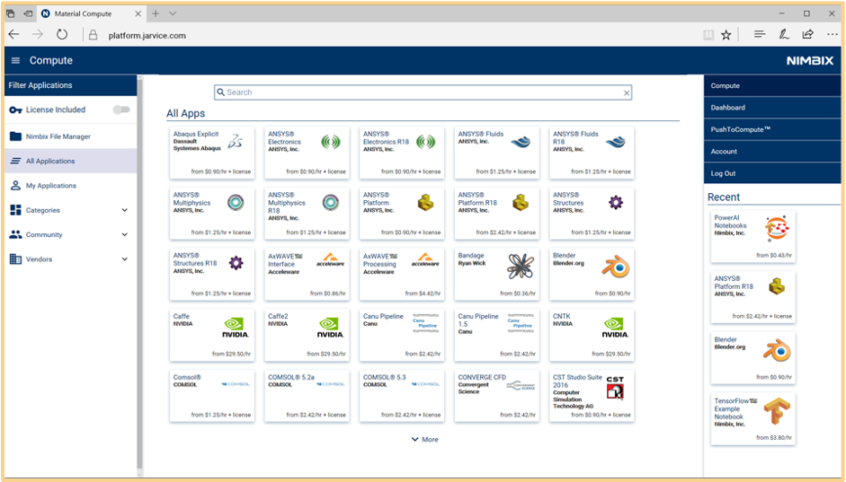Click the NIMBIX logo
846x482 pixels.
tap(810, 61)
